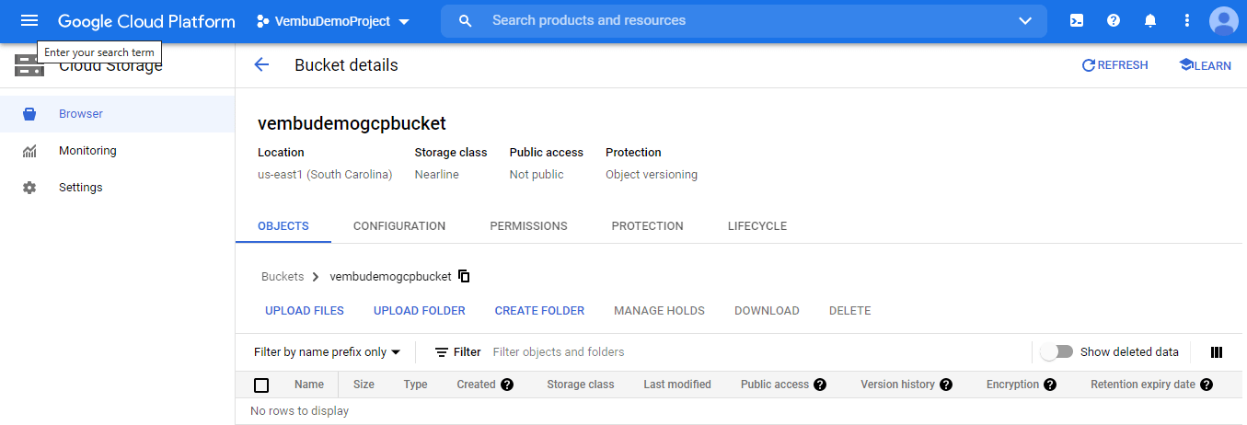Viewport: 1247px width, 425px height.
Task: Open the VembuDemoProject project selector
Action: click(333, 20)
